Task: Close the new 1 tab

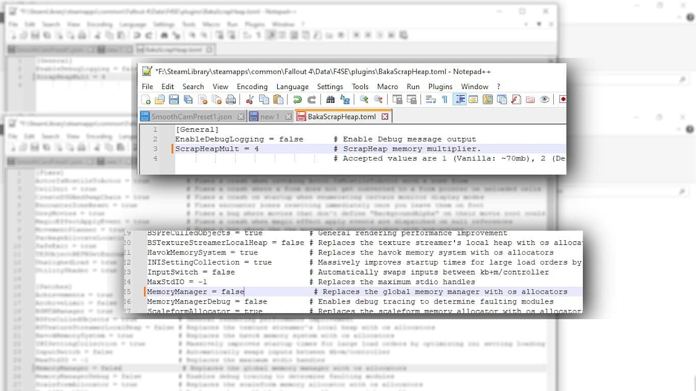Action: [288, 117]
